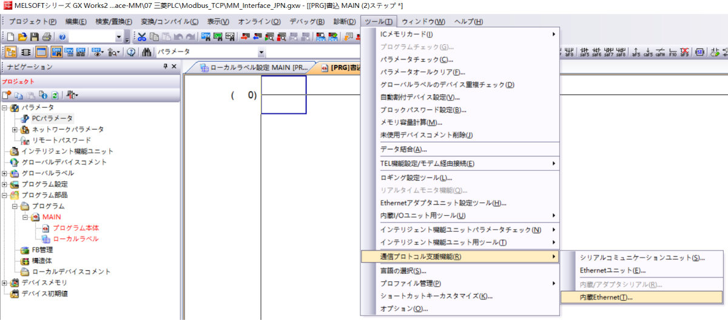Click the chip-shaped unit icon in second toolbar

26,52
